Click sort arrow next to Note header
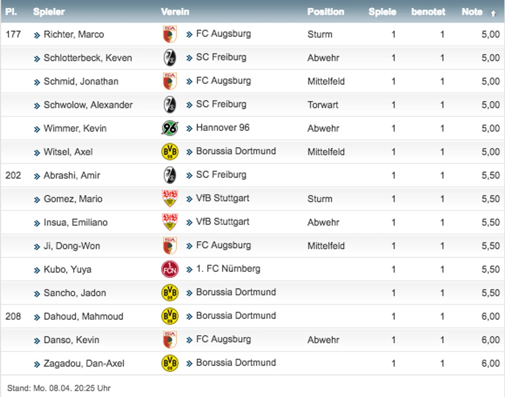This screenshot has height=397, width=505. [493, 13]
